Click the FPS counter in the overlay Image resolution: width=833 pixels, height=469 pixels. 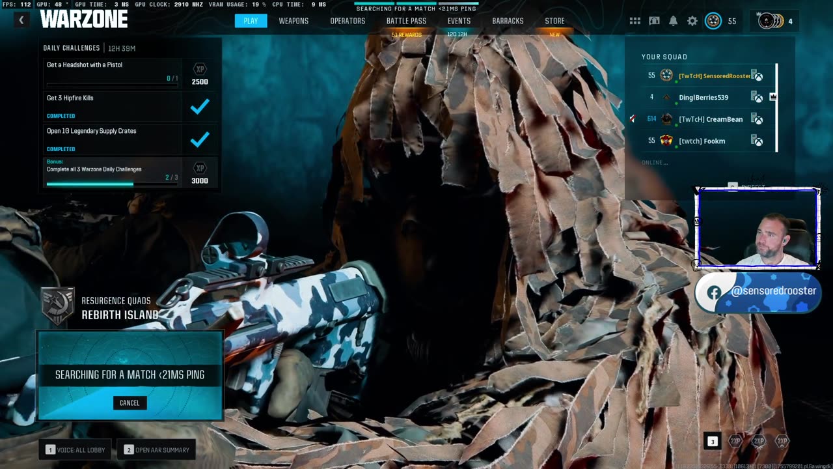[17, 4]
